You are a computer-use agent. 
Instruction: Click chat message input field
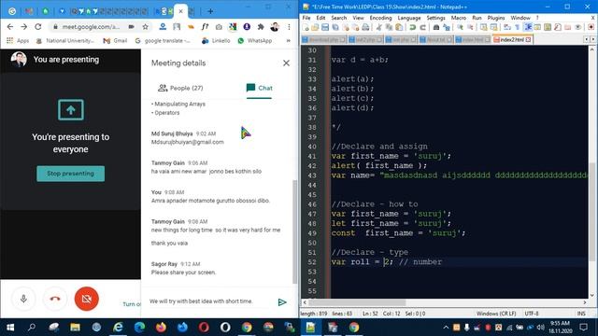[x=209, y=301]
